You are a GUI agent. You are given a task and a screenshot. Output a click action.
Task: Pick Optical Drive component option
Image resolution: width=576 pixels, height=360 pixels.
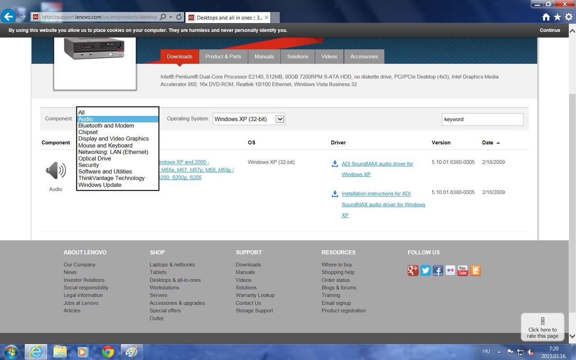[x=118, y=158]
